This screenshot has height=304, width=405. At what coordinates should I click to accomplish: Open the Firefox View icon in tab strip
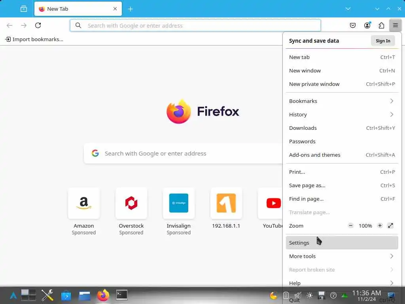[23, 9]
